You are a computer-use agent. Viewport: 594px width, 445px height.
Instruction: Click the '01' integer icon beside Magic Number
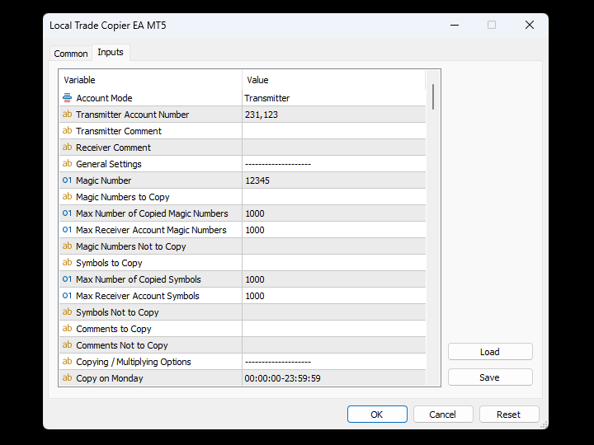(67, 180)
